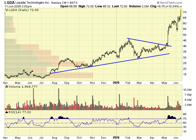Click the 45 price axis label
The width and height of the screenshot is (196, 140).
[x=185, y=41]
